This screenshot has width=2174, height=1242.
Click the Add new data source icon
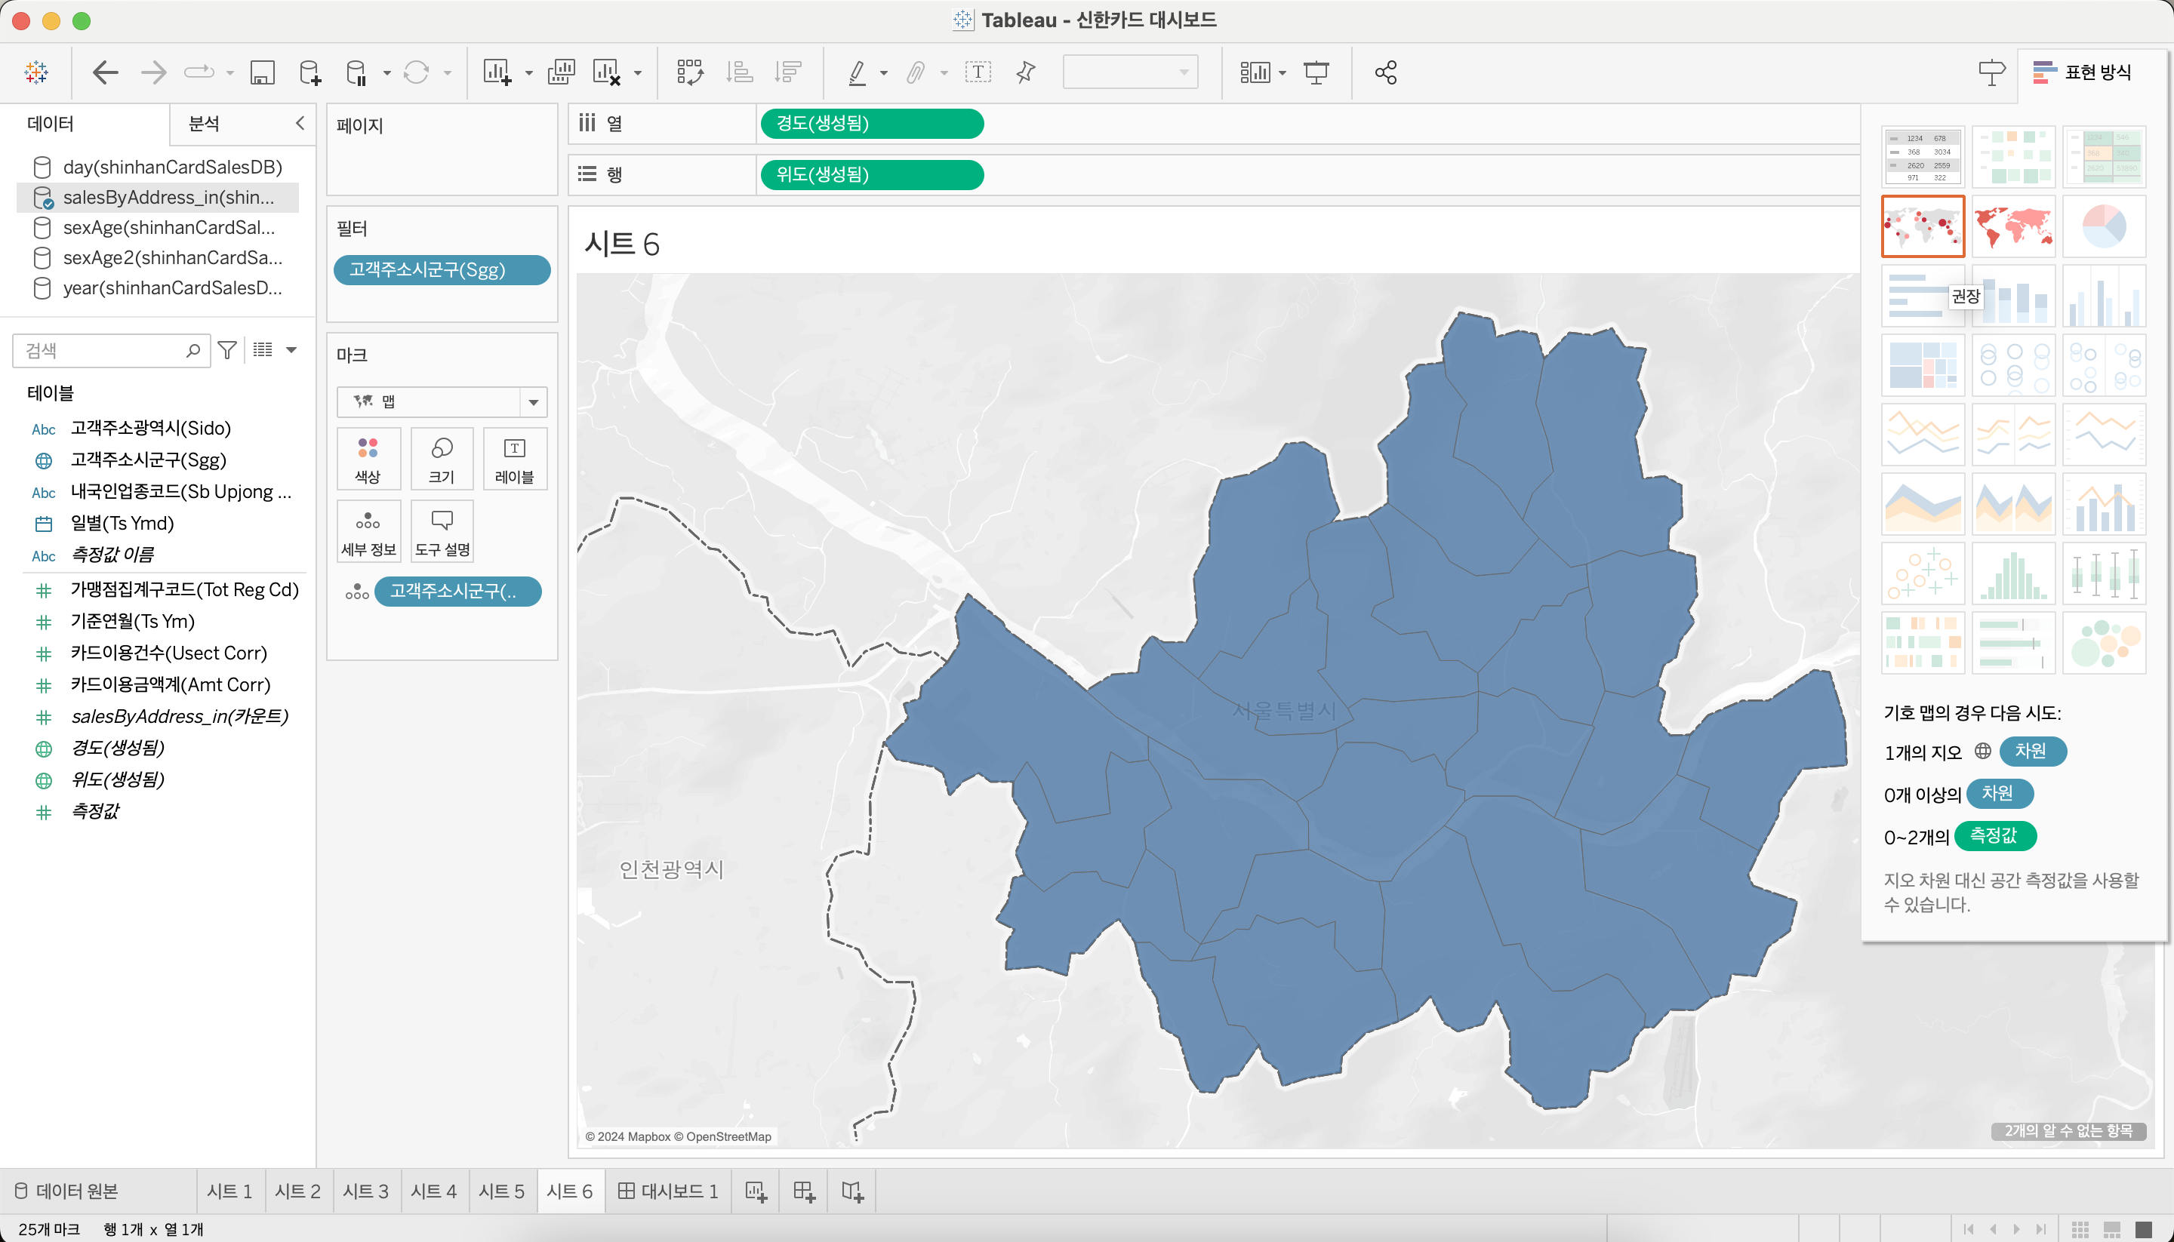(x=310, y=72)
